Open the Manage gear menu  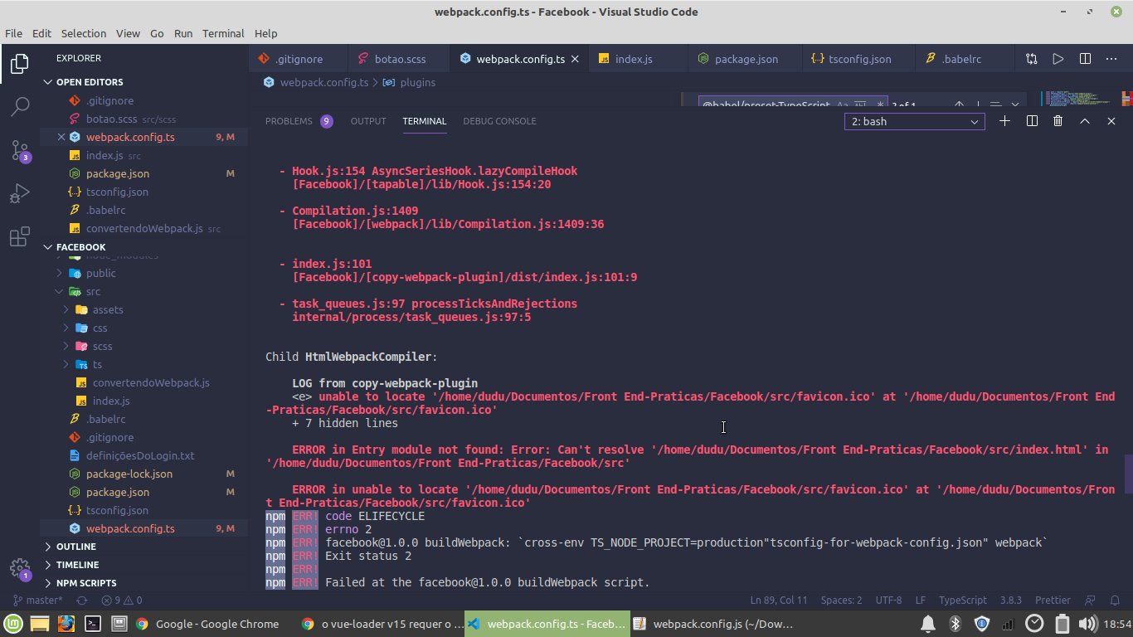[20, 569]
